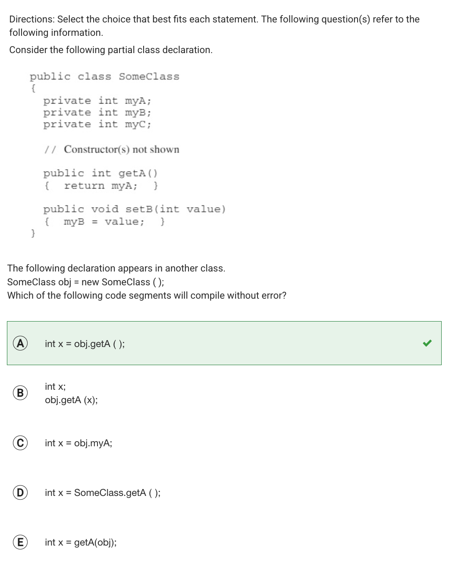Click the setB(int value) method line

point(134,209)
